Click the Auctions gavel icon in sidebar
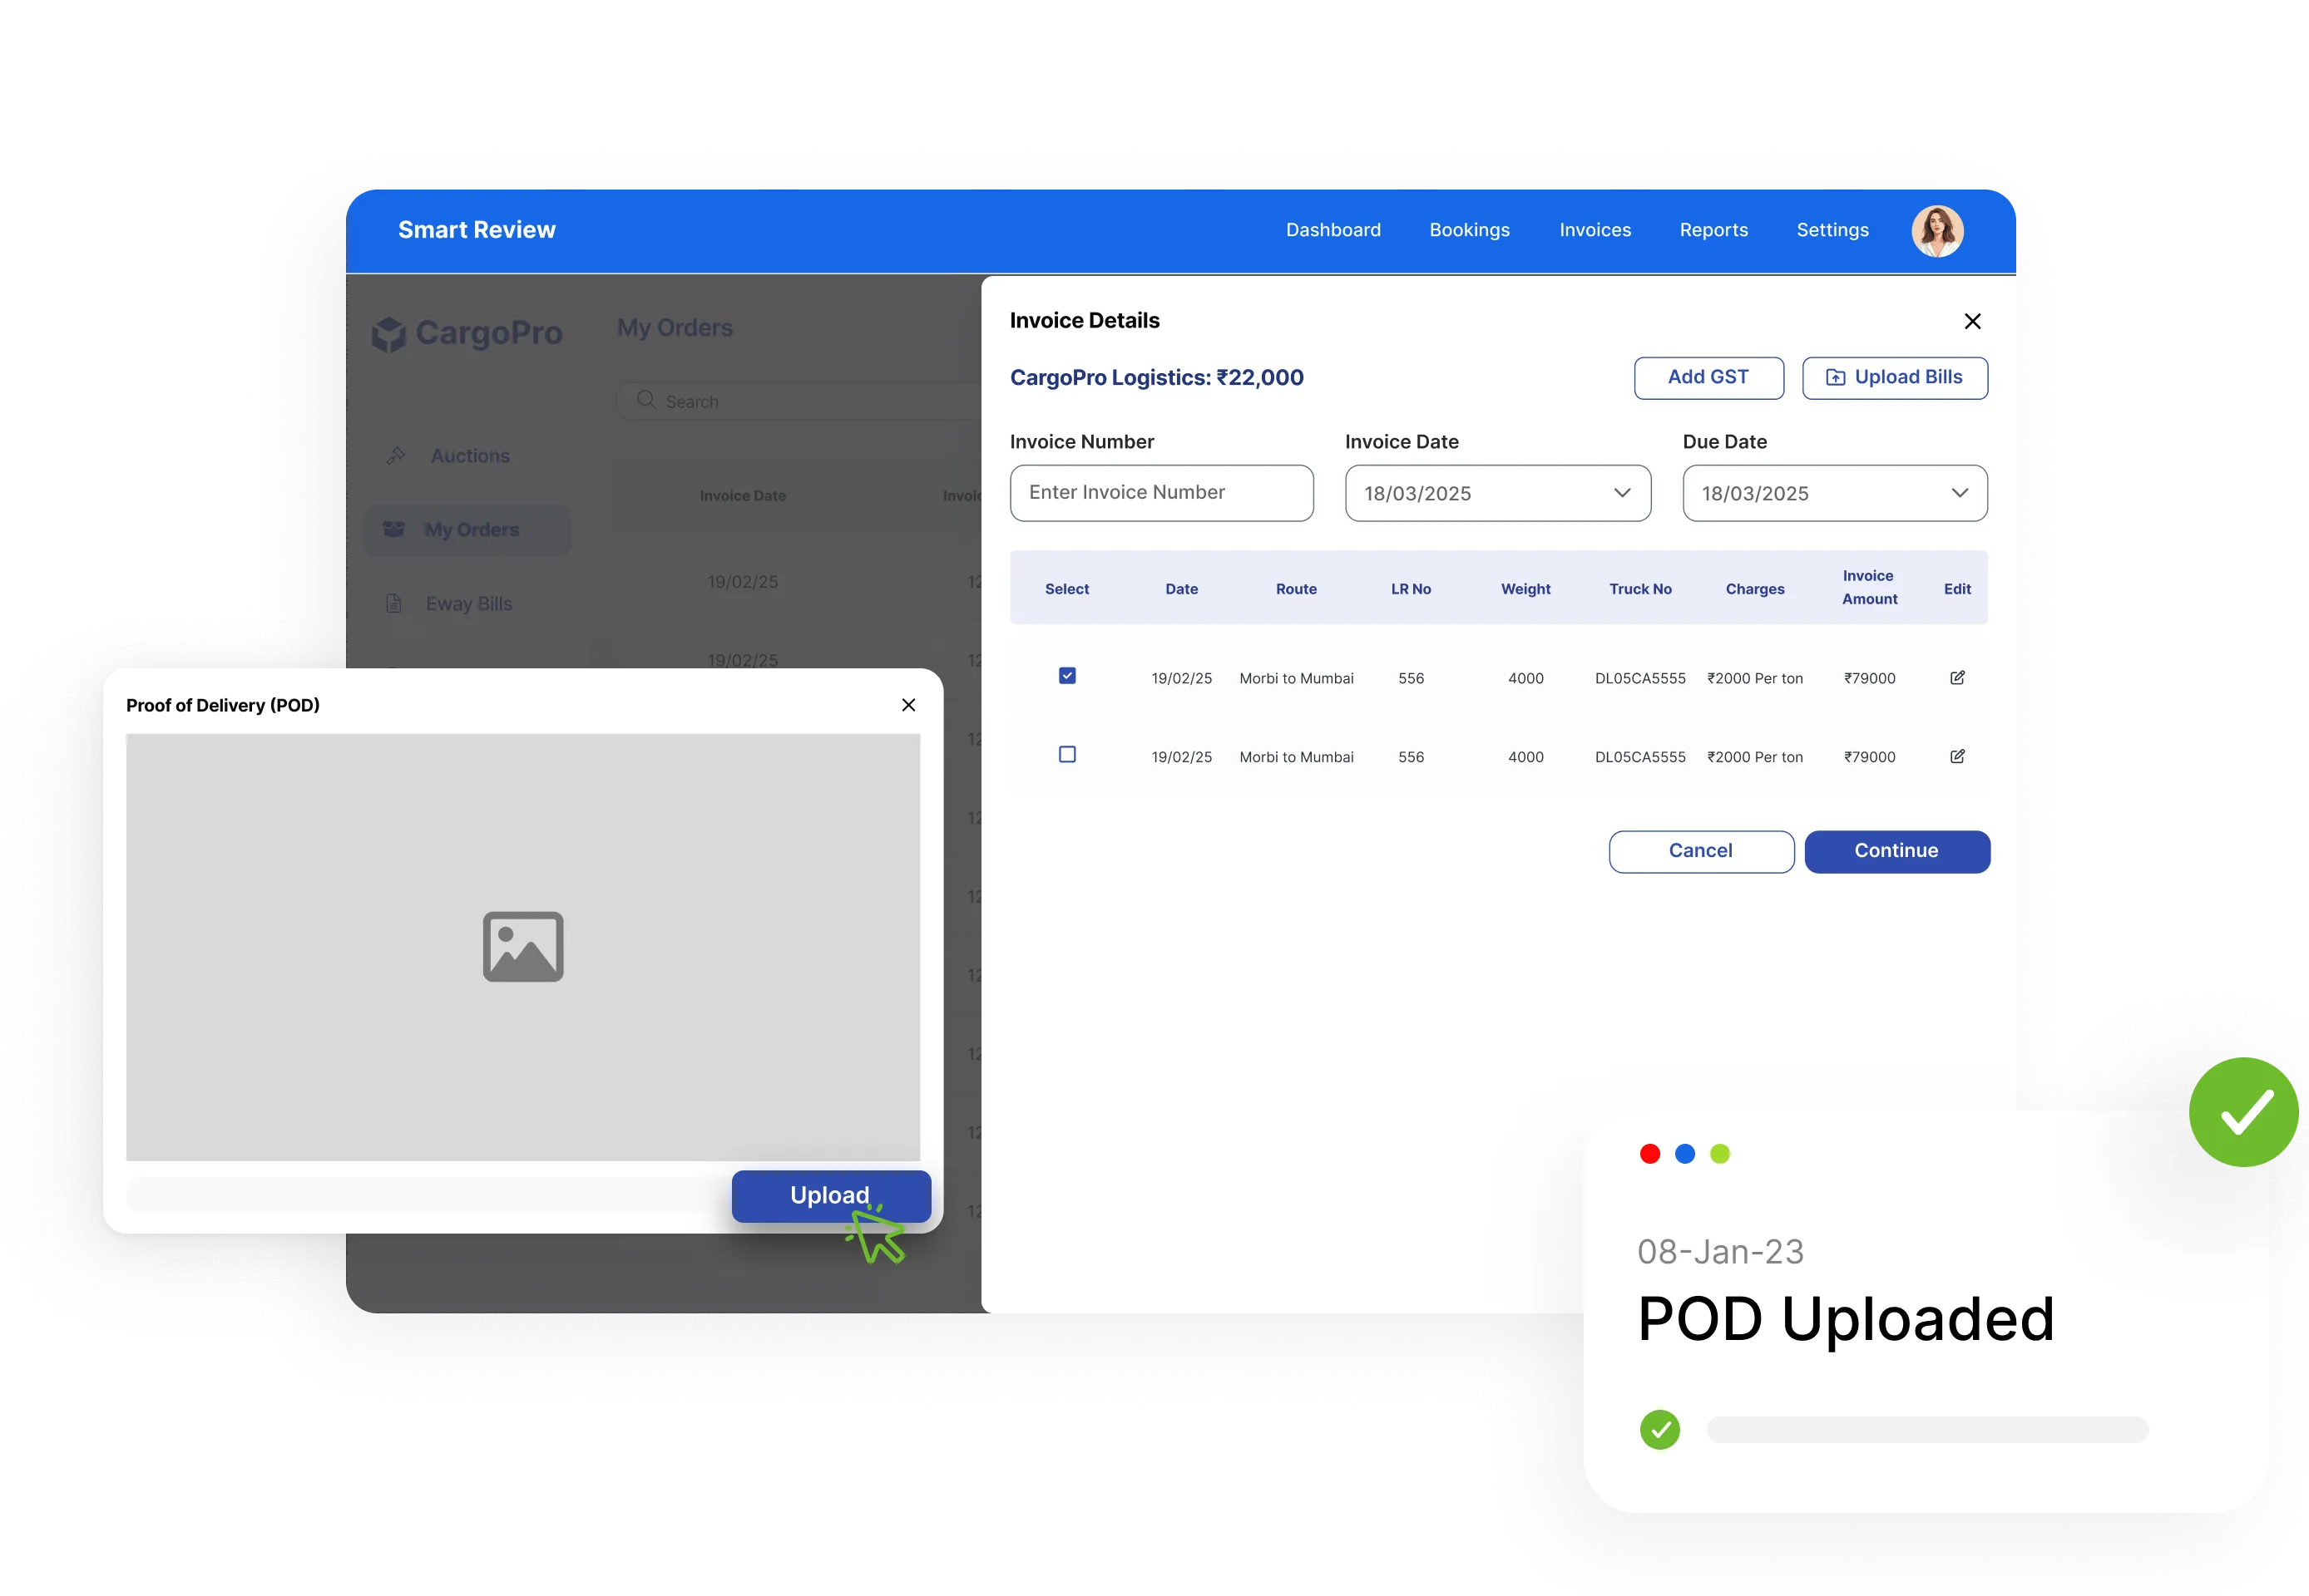Screen dimensions: 2309x1596 tap(395, 456)
